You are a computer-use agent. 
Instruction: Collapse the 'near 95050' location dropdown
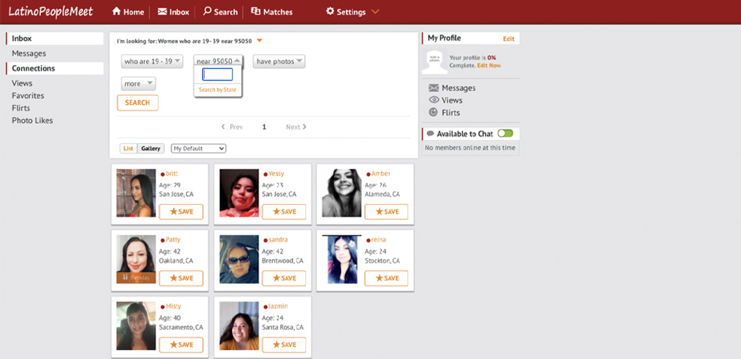(218, 62)
